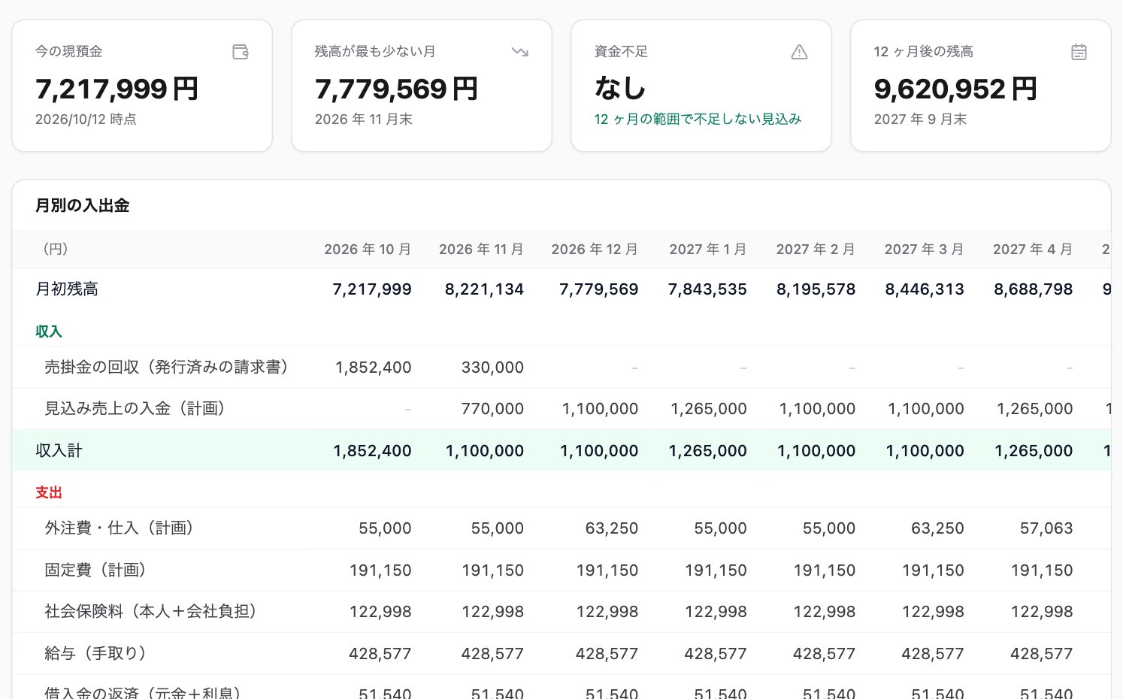Click the 固定費（計画） row label
1123x699 pixels.
[x=95, y=570]
